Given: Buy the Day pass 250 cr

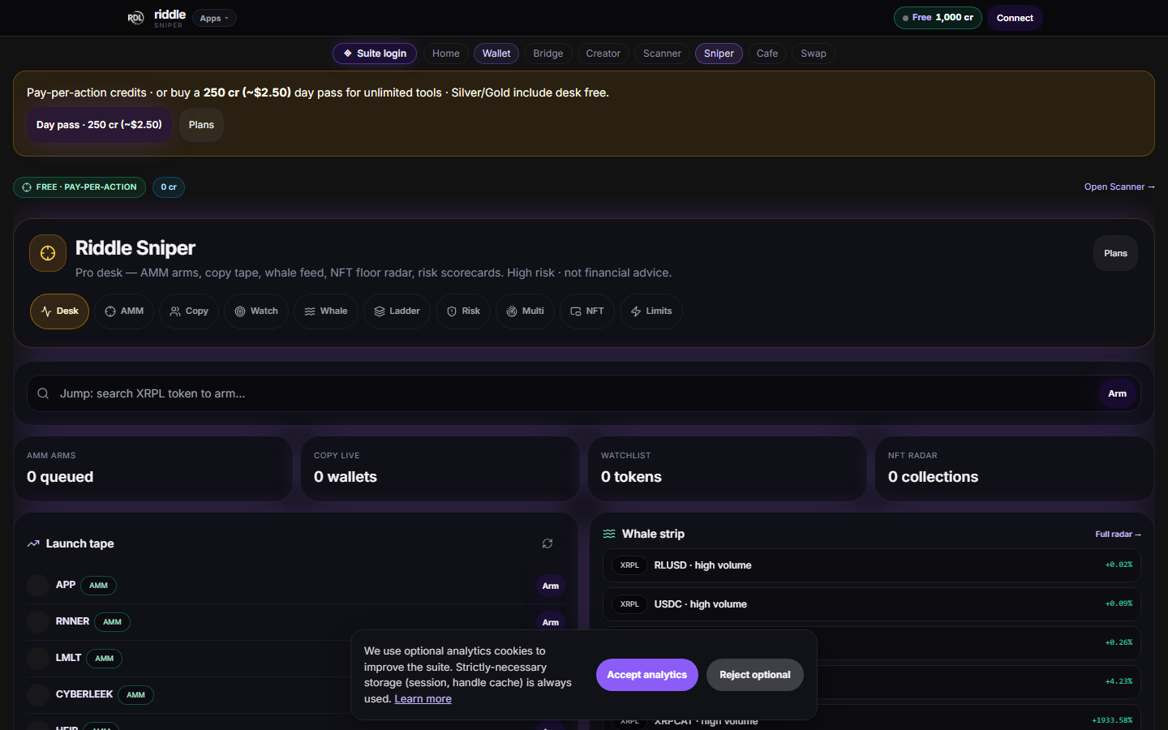Looking at the screenshot, I should click(99, 125).
